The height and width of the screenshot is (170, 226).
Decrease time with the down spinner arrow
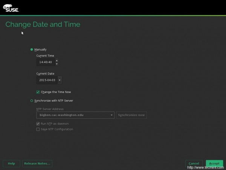click(57, 64)
